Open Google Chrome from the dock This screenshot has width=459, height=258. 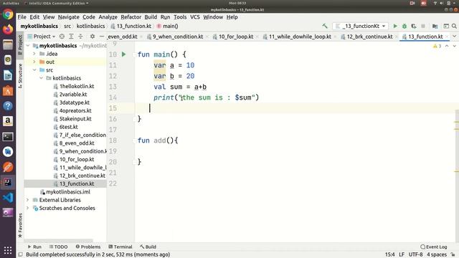point(8,14)
